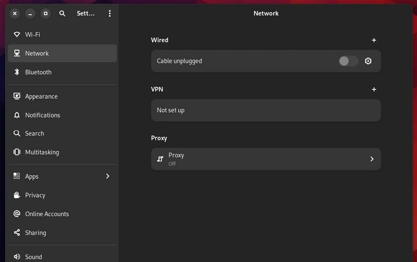The image size is (417, 262).
Task: Expand the Apps submenu arrow
Action: click(x=108, y=176)
